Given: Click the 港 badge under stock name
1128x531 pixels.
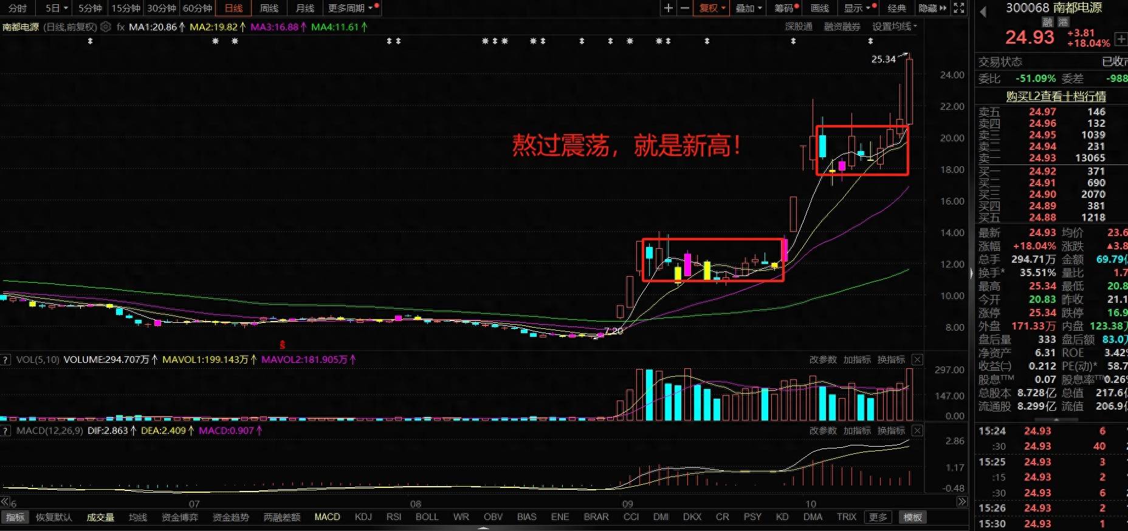Looking at the screenshot, I should click(1063, 22).
